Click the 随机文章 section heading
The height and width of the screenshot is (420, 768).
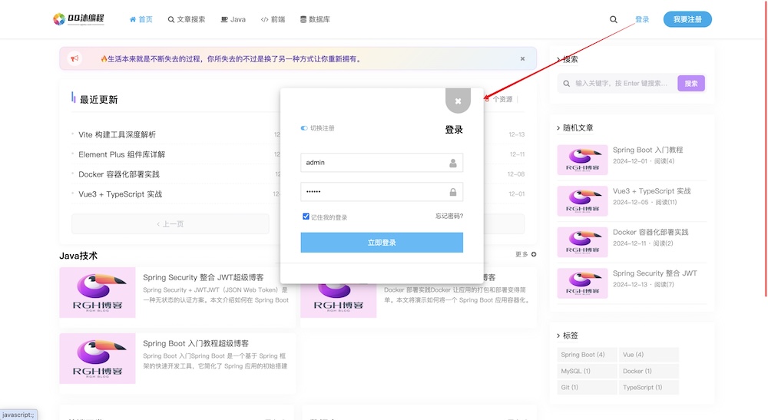[x=578, y=127]
